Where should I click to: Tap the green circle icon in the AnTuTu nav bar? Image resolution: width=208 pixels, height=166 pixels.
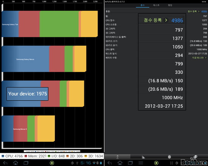[x=156, y=163]
